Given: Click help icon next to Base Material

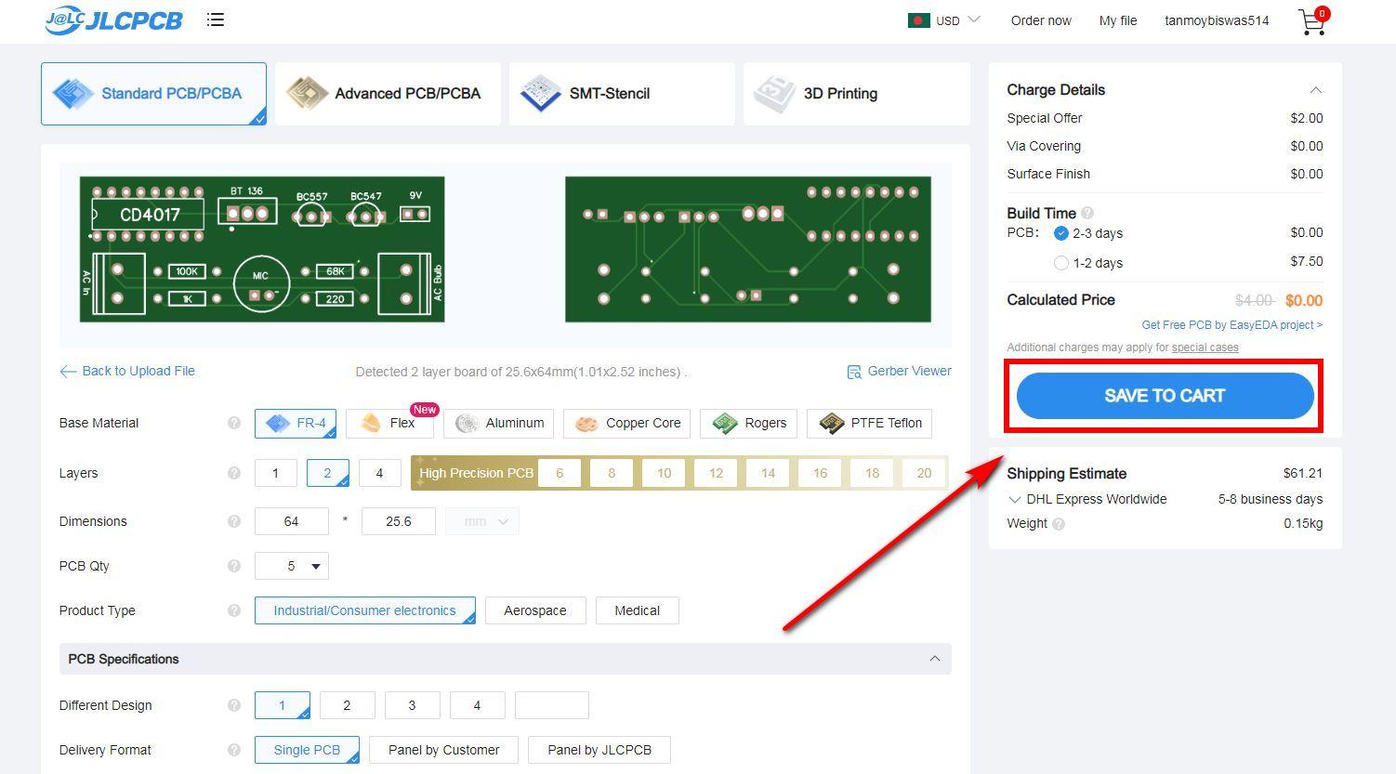Looking at the screenshot, I should [234, 423].
